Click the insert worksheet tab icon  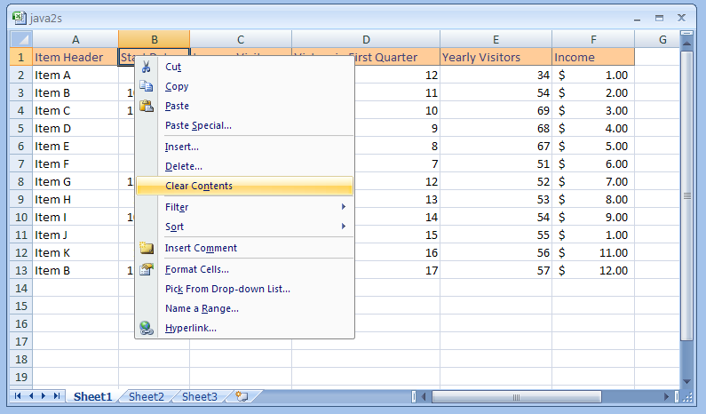[242, 396]
